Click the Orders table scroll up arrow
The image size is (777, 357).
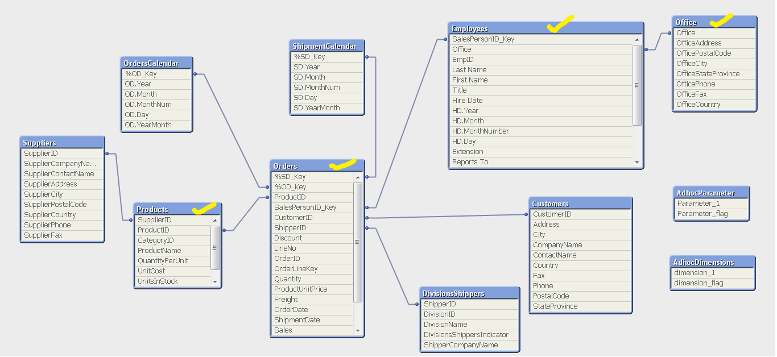[x=358, y=177]
